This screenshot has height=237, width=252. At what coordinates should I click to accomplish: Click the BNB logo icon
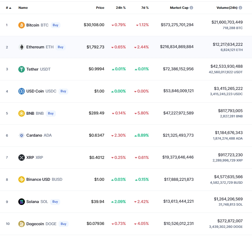[x=22, y=113]
